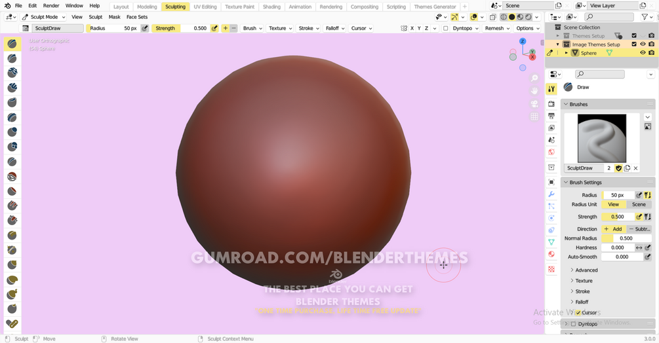Image resolution: width=659 pixels, height=343 pixels.
Task: Click the plus direction button in header
Action: click(226, 28)
